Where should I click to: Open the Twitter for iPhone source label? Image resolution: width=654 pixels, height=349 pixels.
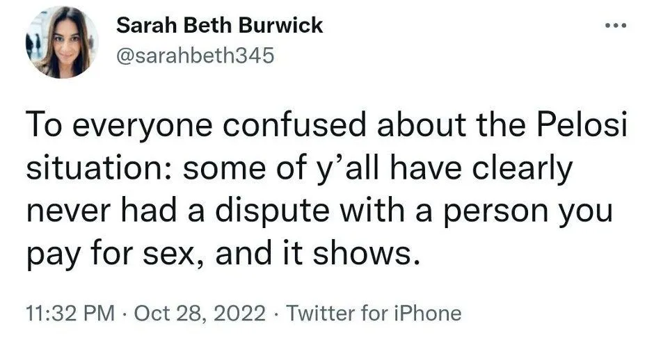point(374,314)
